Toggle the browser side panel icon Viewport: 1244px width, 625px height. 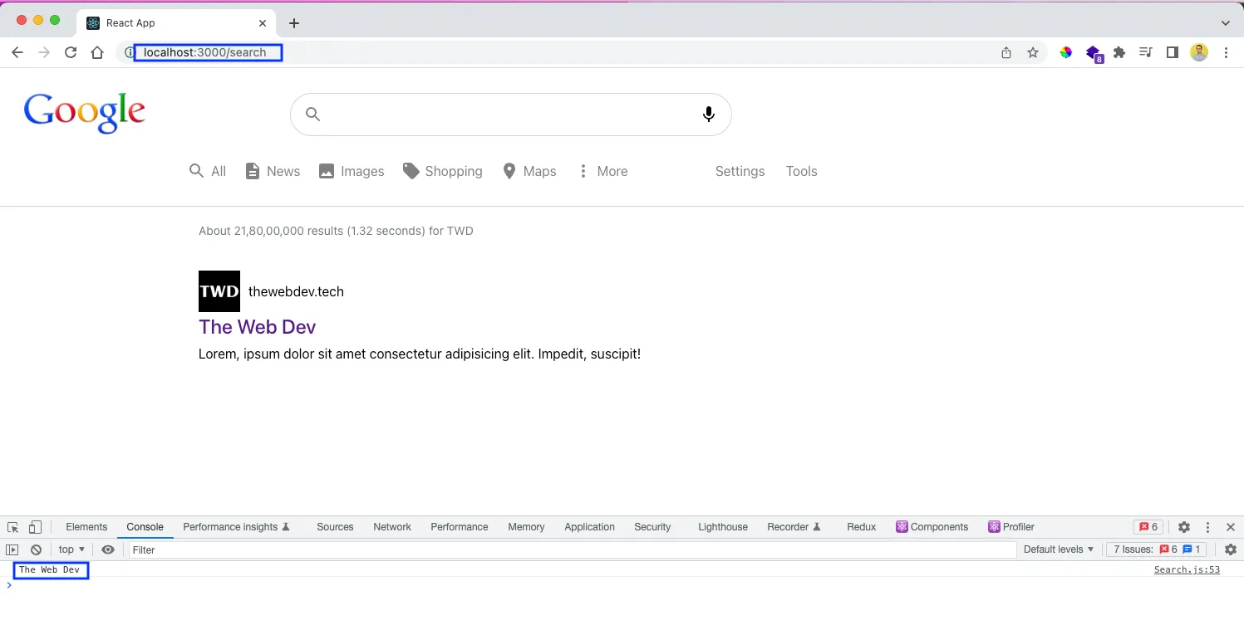pos(1173,52)
